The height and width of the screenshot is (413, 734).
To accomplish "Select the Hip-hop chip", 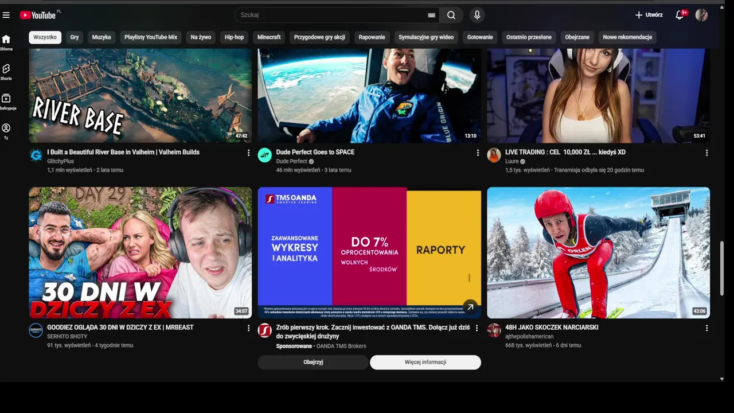I will pos(235,37).
